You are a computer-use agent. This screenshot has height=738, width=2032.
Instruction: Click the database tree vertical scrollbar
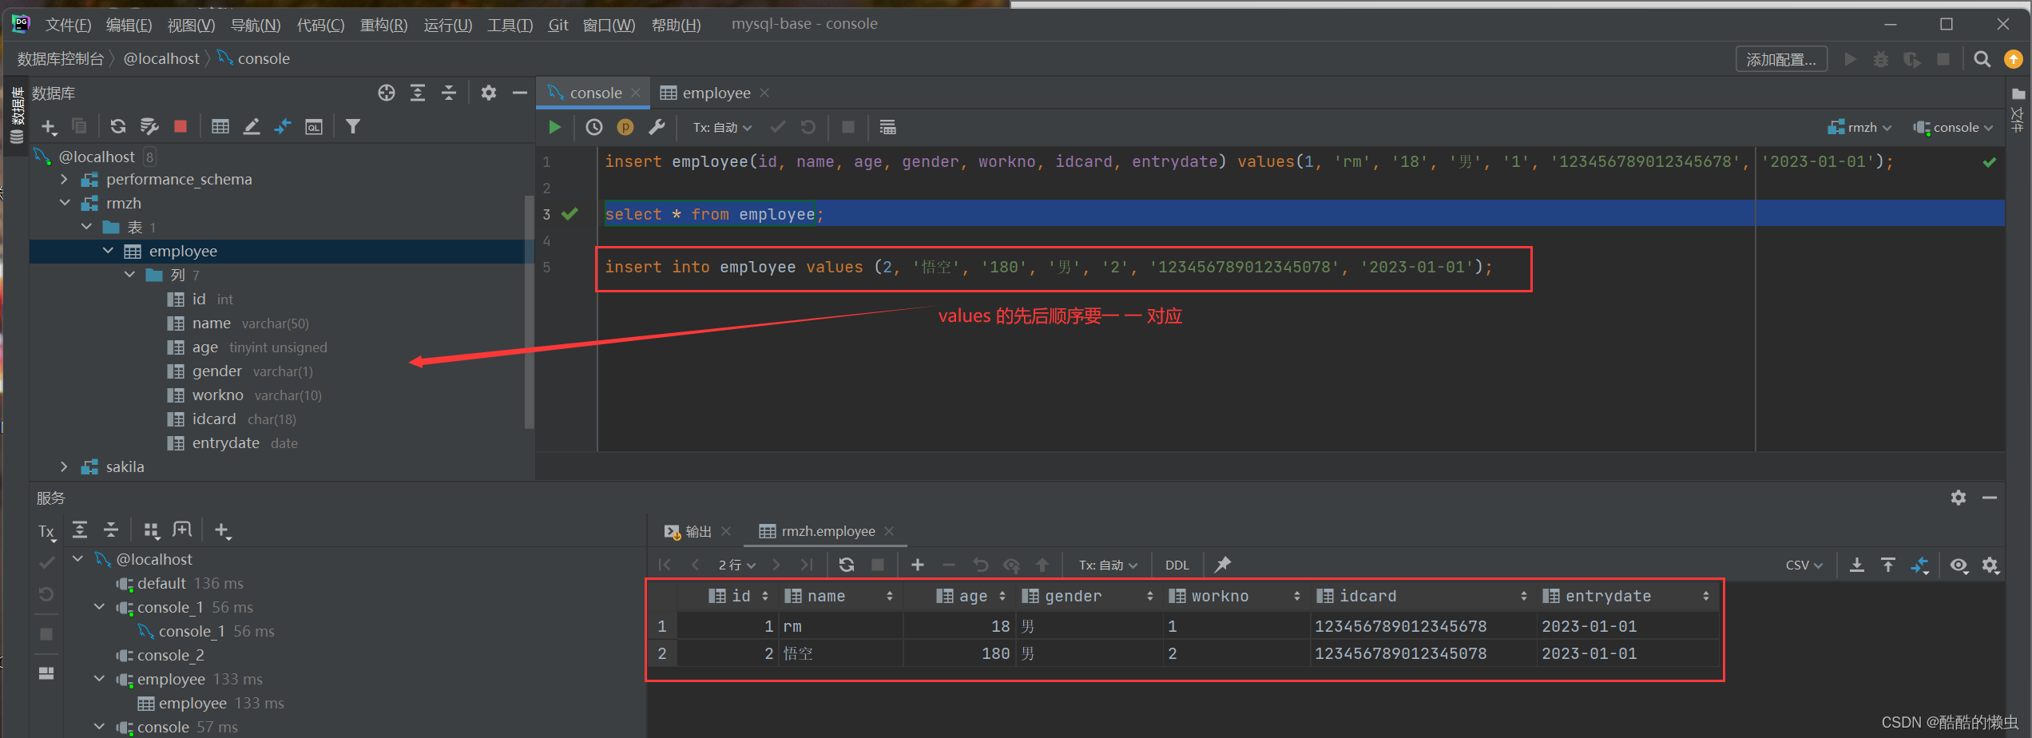(528, 311)
